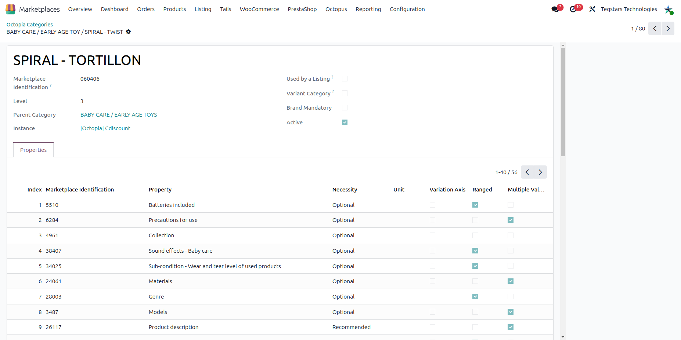Click the vertical scrollbar thumb

coord(563,102)
